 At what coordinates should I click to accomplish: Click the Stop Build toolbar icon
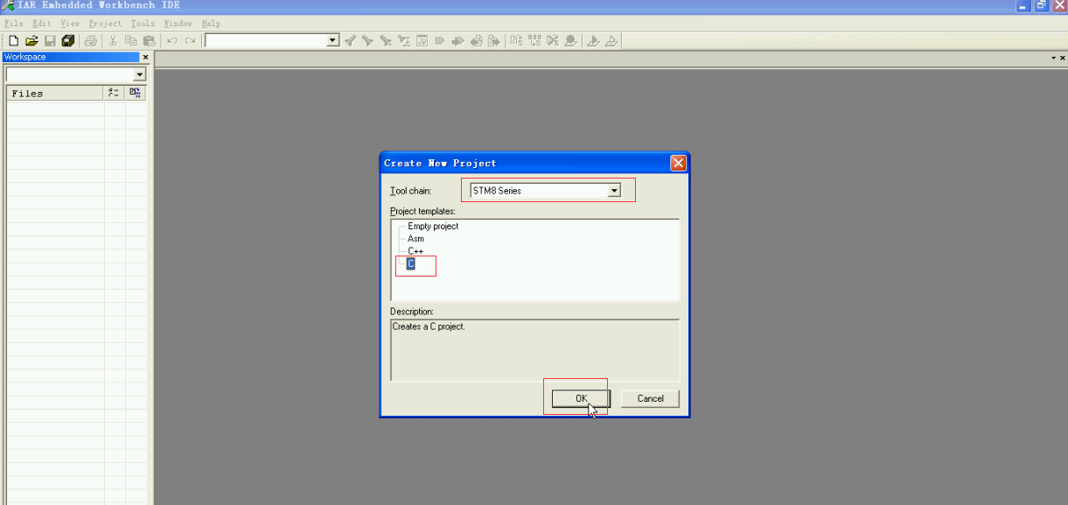pyautogui.click(x=553, y=41)
